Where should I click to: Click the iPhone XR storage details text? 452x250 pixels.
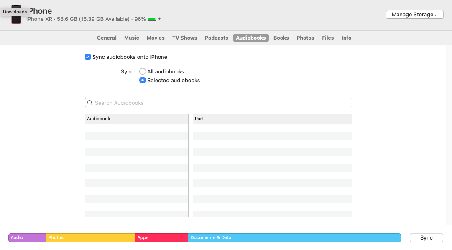(x=86, y=19)
